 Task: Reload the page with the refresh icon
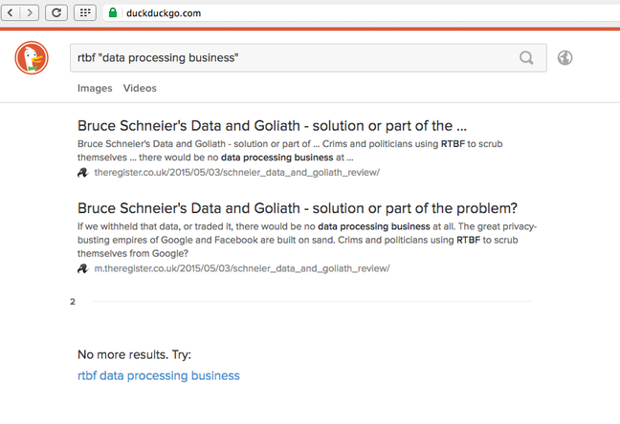click(56, 12)
